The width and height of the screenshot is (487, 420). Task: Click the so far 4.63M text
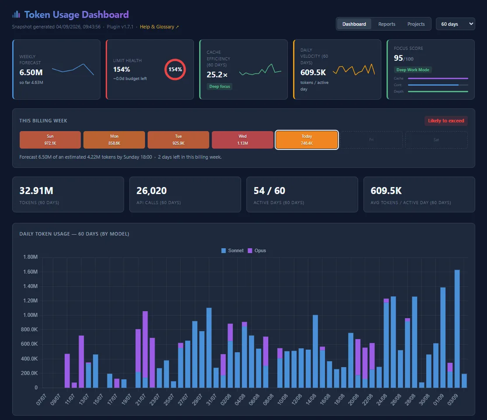tap(31, 83)
